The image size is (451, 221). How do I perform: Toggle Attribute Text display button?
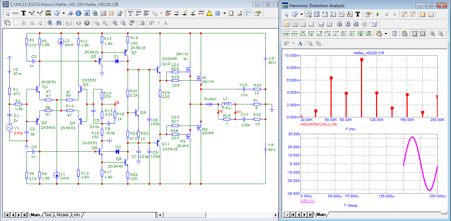point(130,13)
